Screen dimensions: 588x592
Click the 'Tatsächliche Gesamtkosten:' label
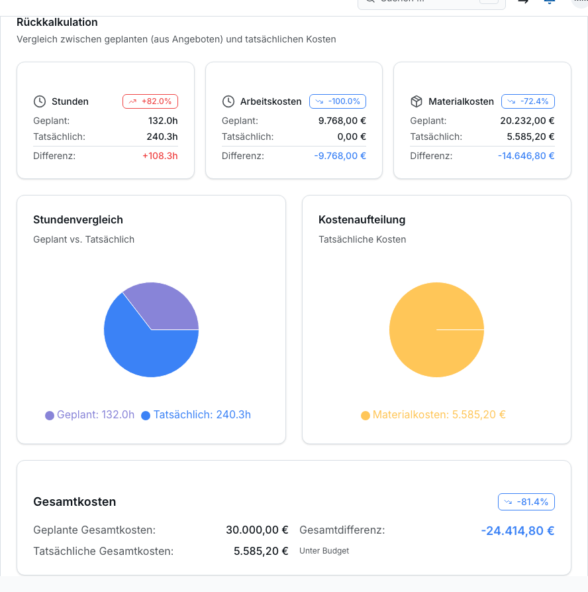pyautogui.click(x=103, y=551)
